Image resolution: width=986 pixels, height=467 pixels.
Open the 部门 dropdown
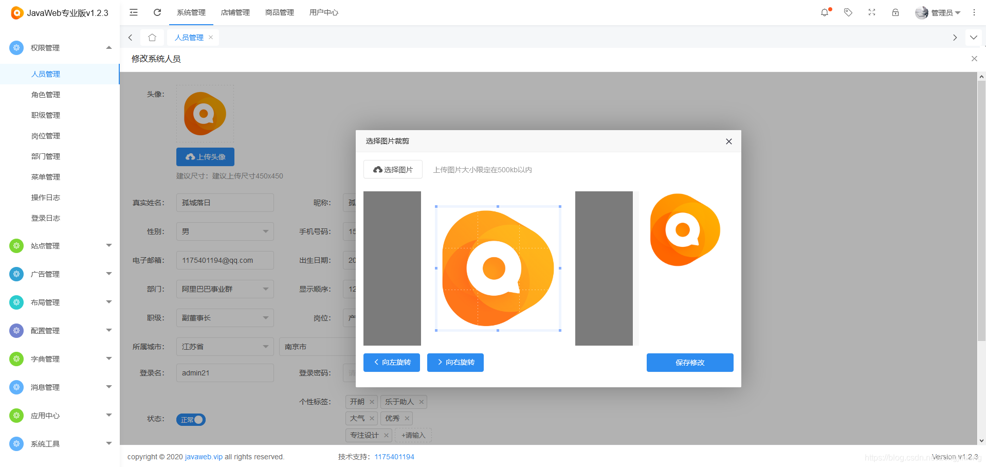click(x=225, y=289)
